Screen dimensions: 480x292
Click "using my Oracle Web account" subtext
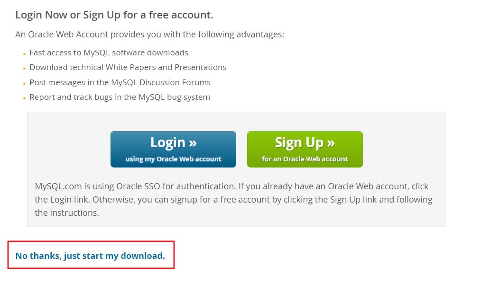click(x=173, y=159)
